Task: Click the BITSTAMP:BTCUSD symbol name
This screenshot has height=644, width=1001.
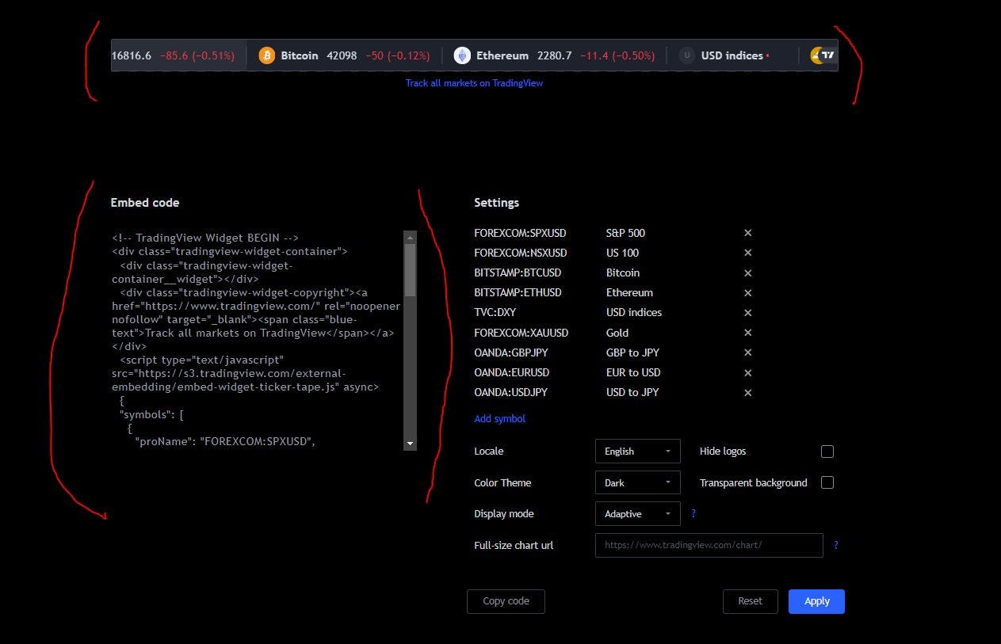Action: coord(518,272)
